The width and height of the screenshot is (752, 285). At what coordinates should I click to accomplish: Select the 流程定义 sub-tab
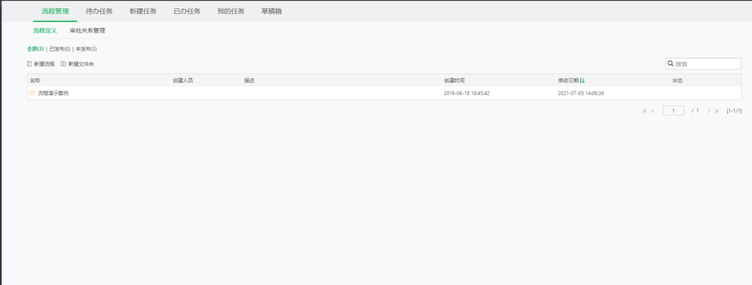tap(45, 31)
